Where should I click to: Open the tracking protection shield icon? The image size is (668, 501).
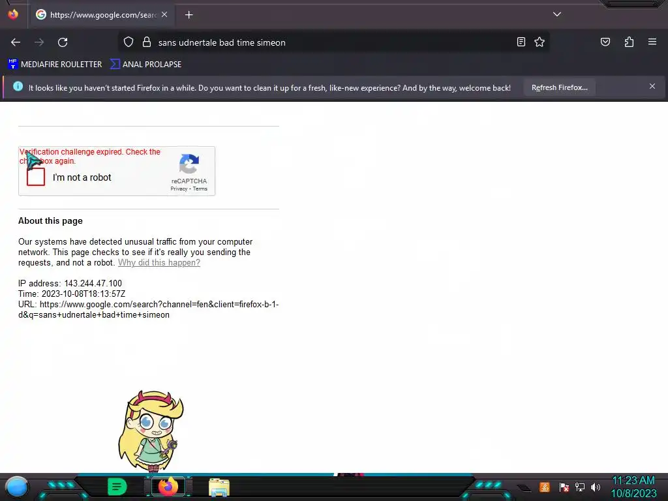pyautogui.click(x=129, y=42)
